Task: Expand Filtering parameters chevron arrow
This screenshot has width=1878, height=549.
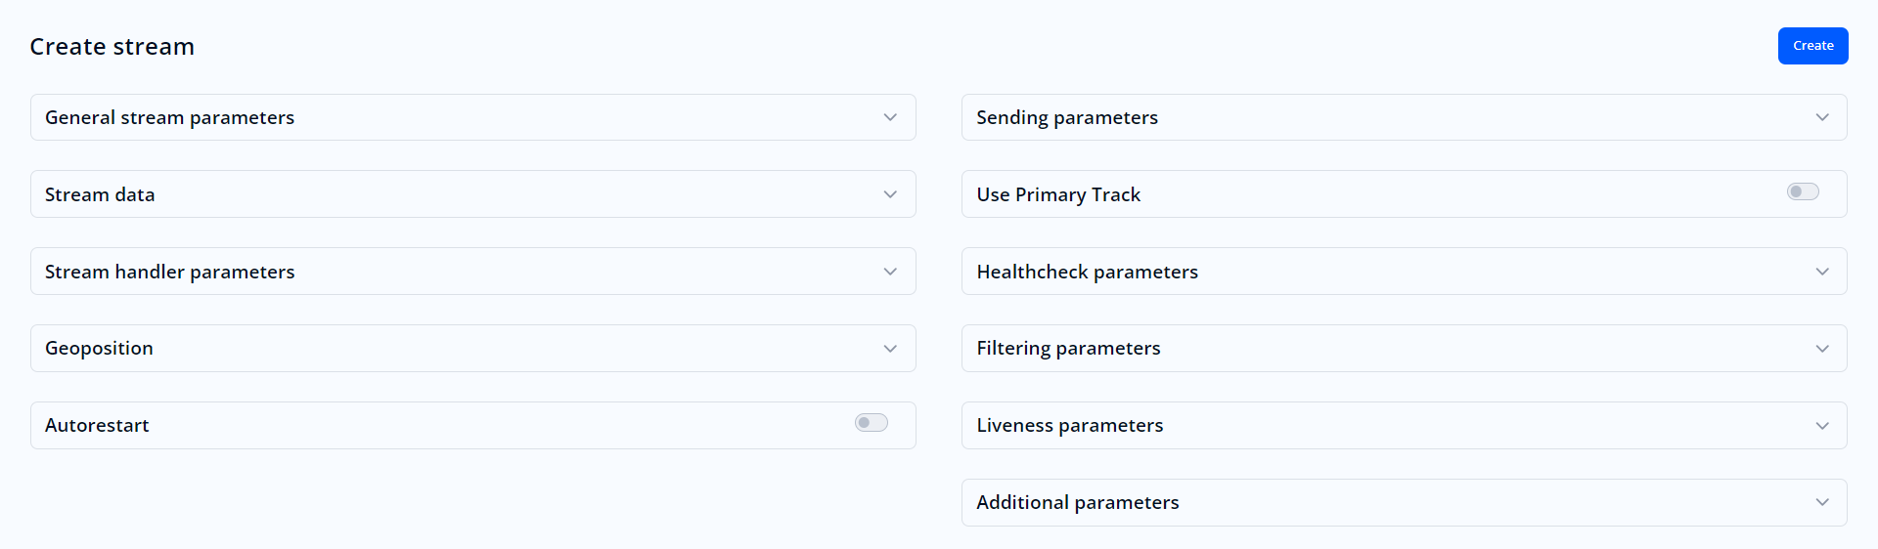Action: coord(1822,349)
